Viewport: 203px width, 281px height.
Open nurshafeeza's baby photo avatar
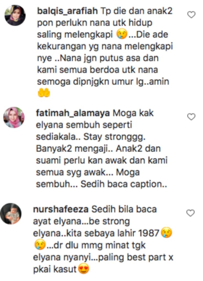(11, 213)
